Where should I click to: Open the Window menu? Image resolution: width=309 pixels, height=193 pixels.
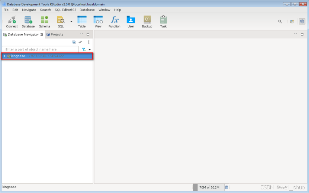(104, 10)
